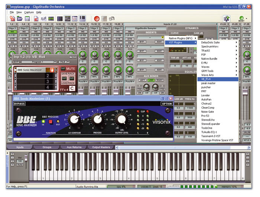Screen dimensions: 260x197
Task: Save with the floppy disk toolbar icon
Action: point(27,19)
